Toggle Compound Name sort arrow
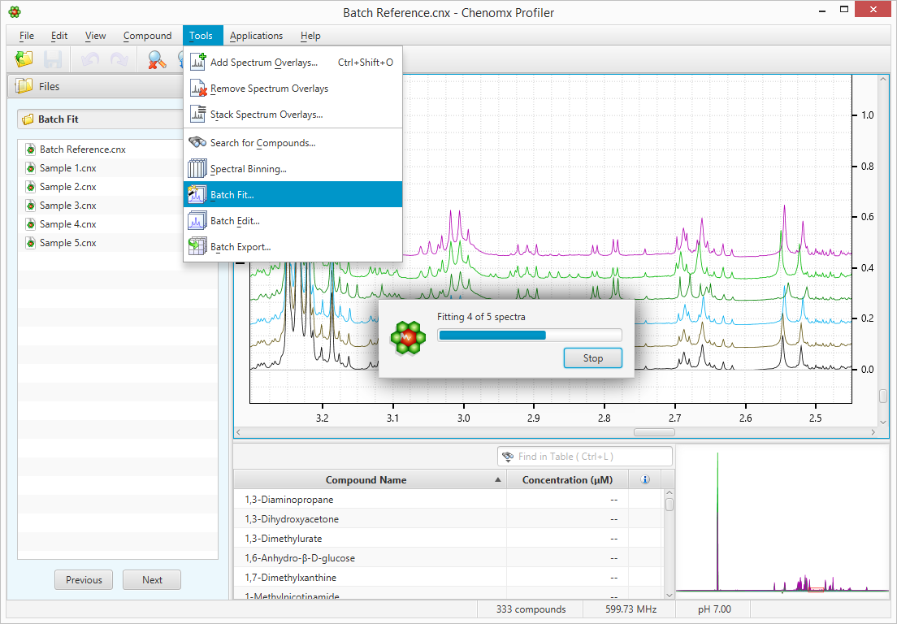 (x=498, y=480)
